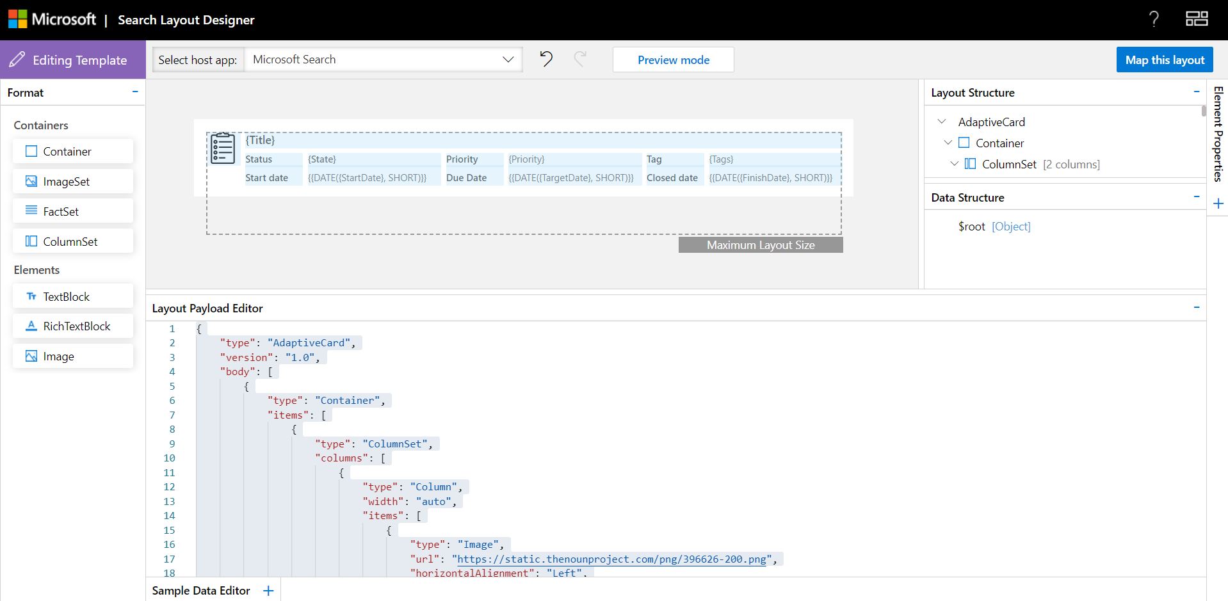Click the Maximum Layout Size bar
Image resolution: width=1228 pixels, height=601 pixels.
pos(760,244)
